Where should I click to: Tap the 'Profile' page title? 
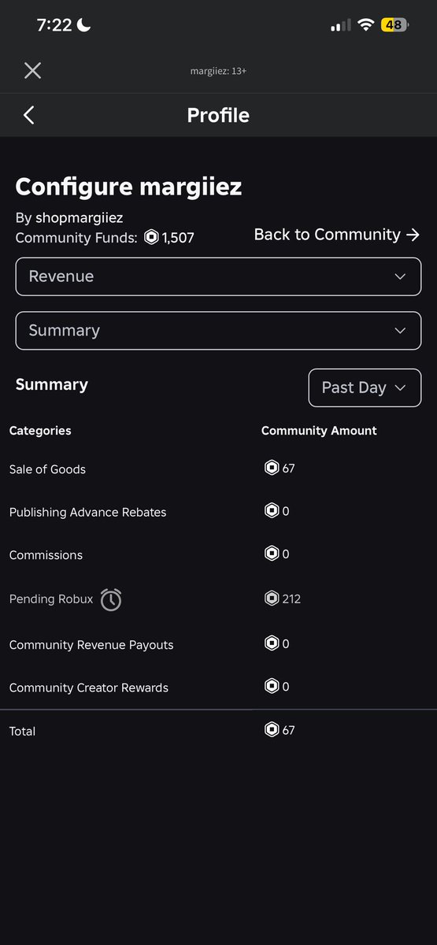pyautogui.click(x=218, y=115)
